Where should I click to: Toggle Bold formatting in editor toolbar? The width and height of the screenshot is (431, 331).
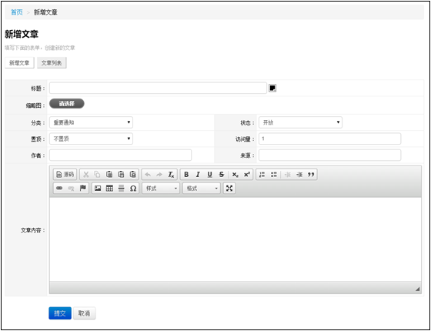click(186, 174)
